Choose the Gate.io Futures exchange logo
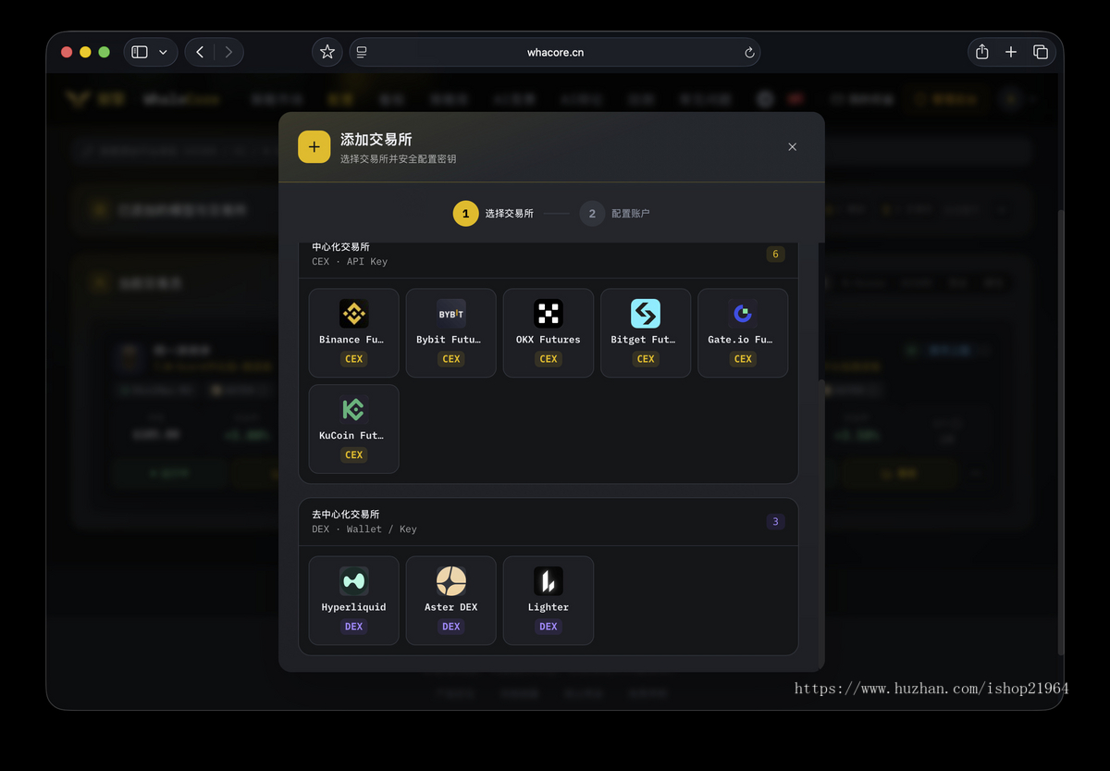Screen dimensions: 1110x771 click(743, 314)
